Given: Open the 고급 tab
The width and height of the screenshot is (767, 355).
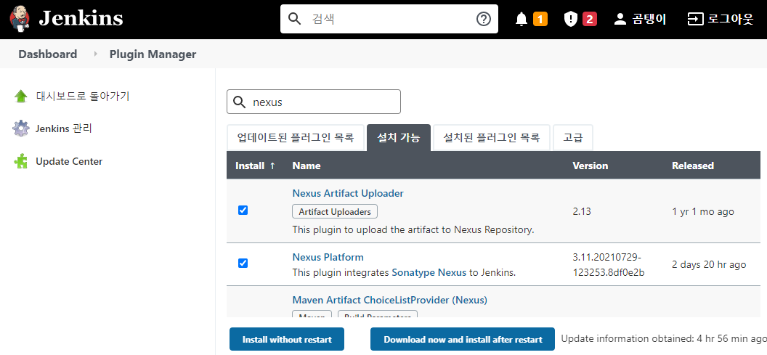Looking at the screenshot, I should pyautogui.click(x=573, y=138).
